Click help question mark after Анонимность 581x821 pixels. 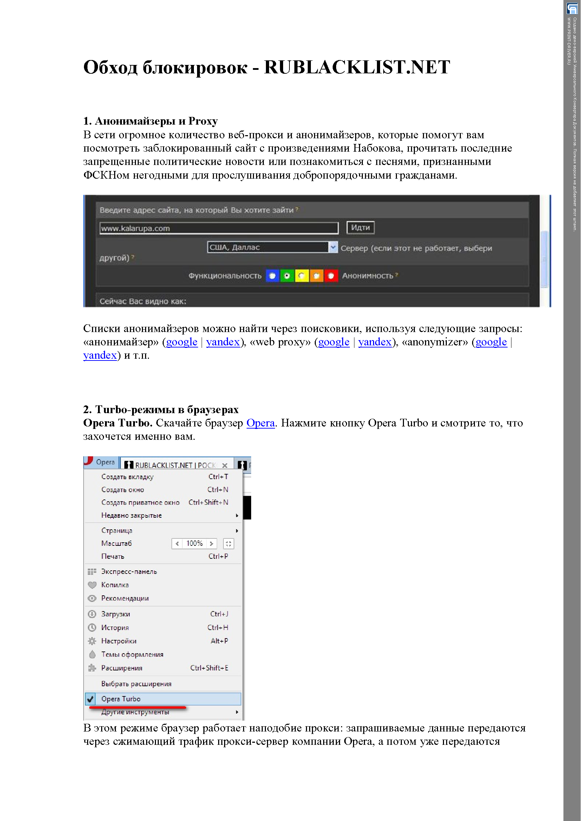click(x=397, y=275)
